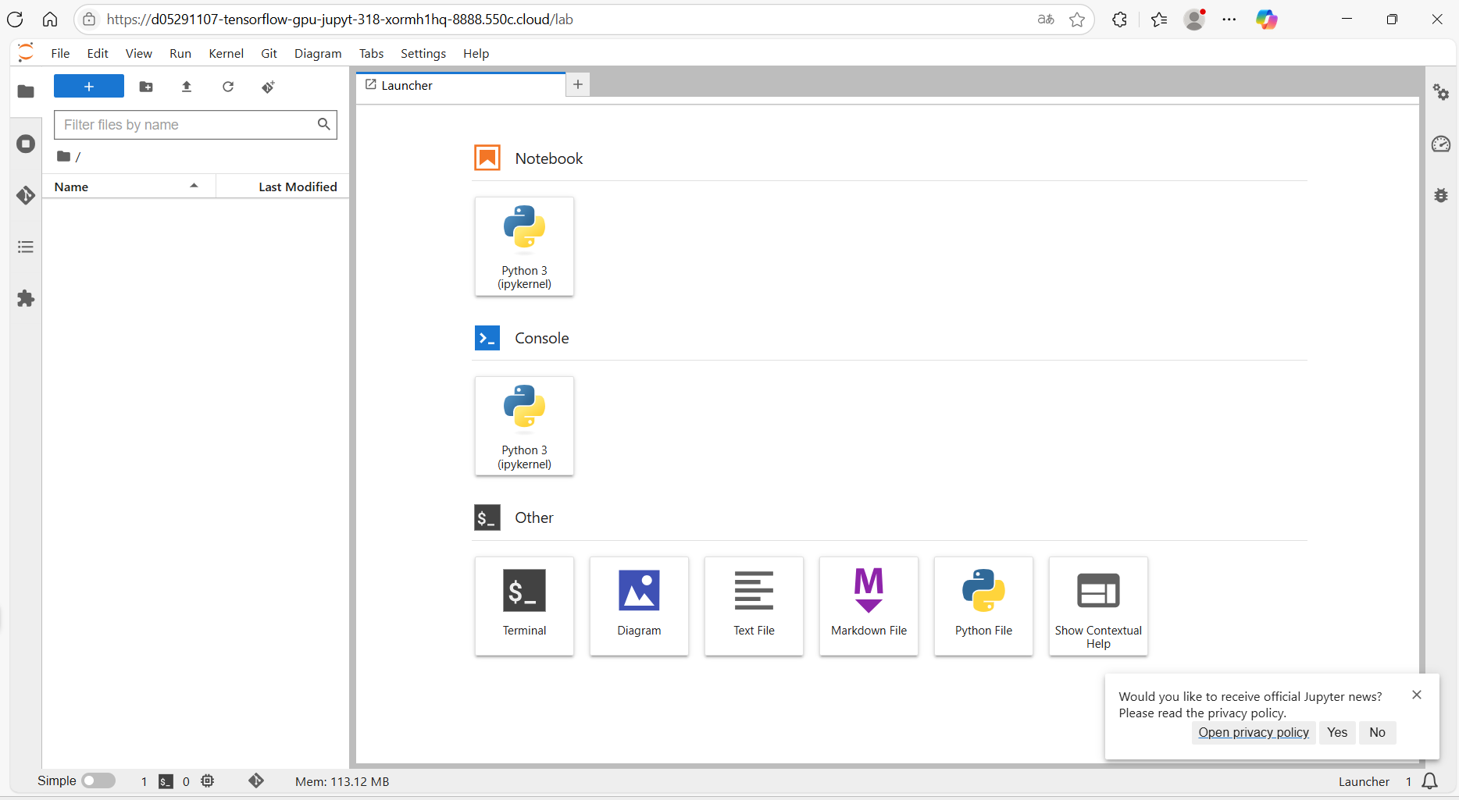Launch a new Terminal
Viewport: 1459px width, 800px height.
(x=524, y=606)
